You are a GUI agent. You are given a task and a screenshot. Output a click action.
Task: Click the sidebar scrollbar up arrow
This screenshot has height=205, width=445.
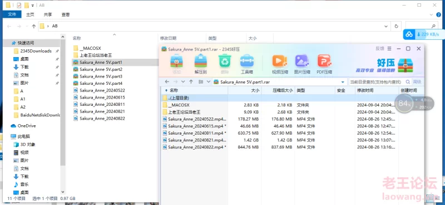click(x=63, y=36)
